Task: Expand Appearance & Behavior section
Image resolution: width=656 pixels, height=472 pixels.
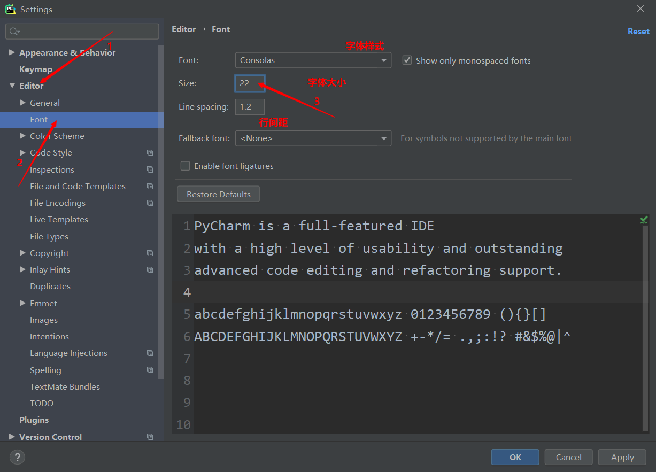Action: click(x=12, y=52)
